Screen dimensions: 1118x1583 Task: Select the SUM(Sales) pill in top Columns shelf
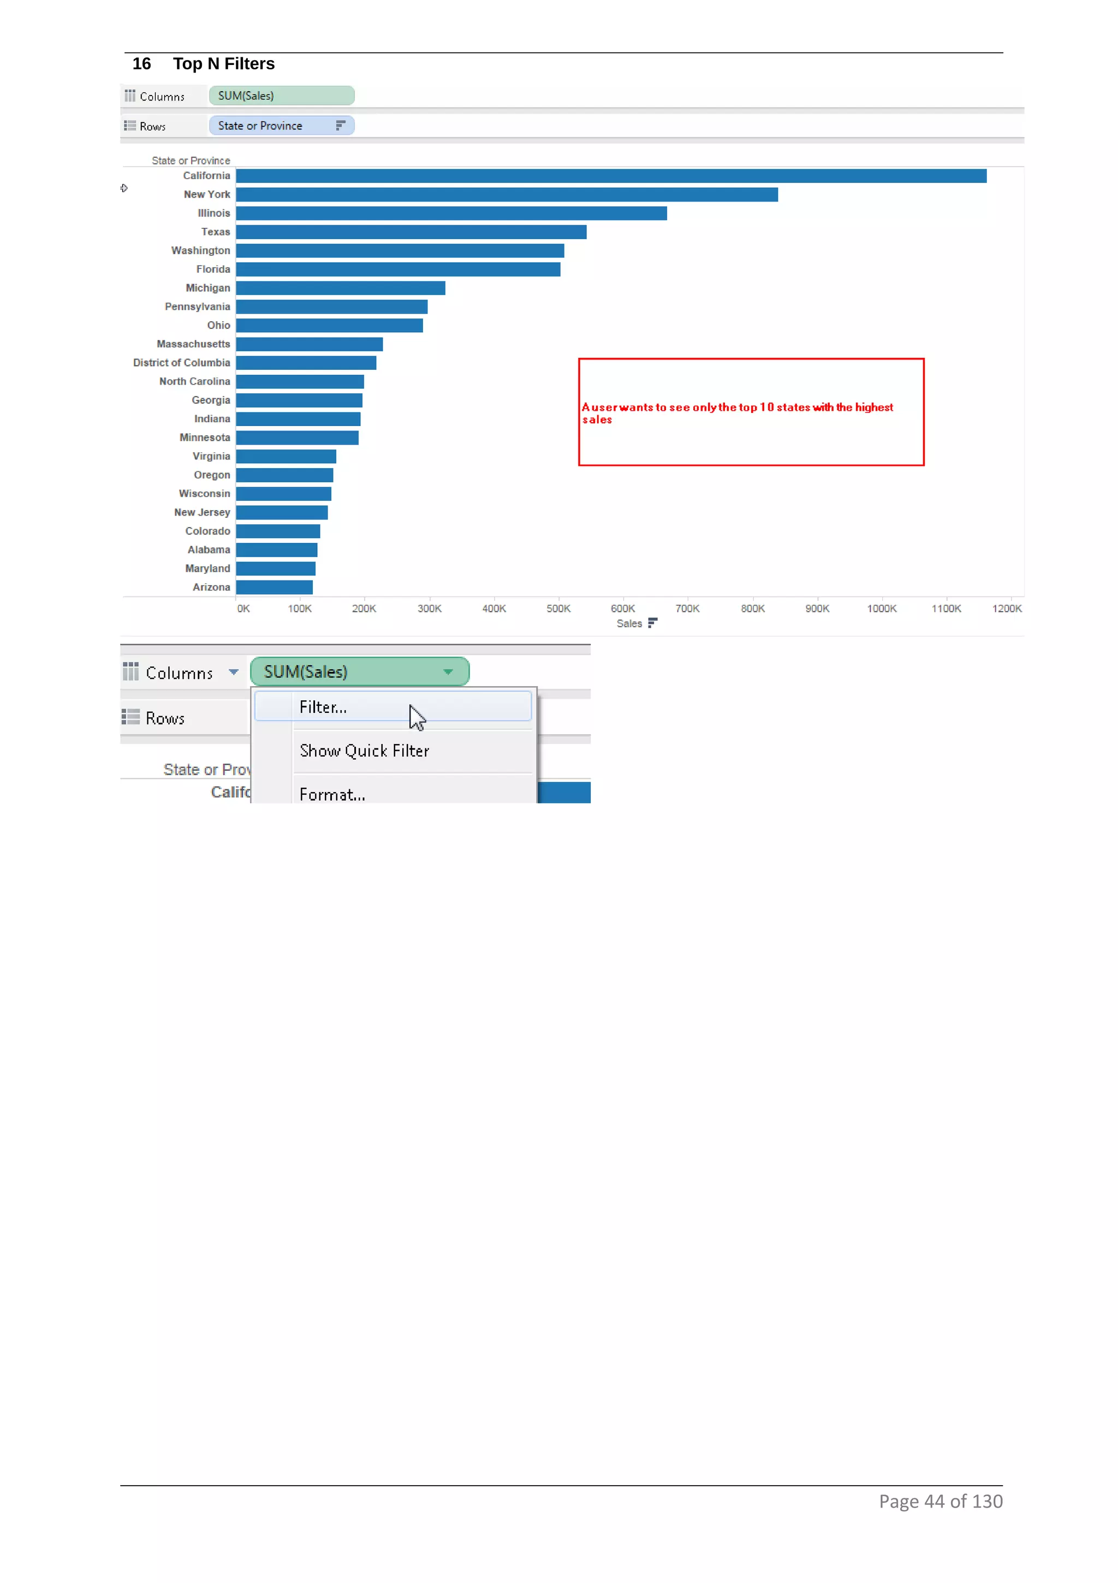(x=281, y=96)
